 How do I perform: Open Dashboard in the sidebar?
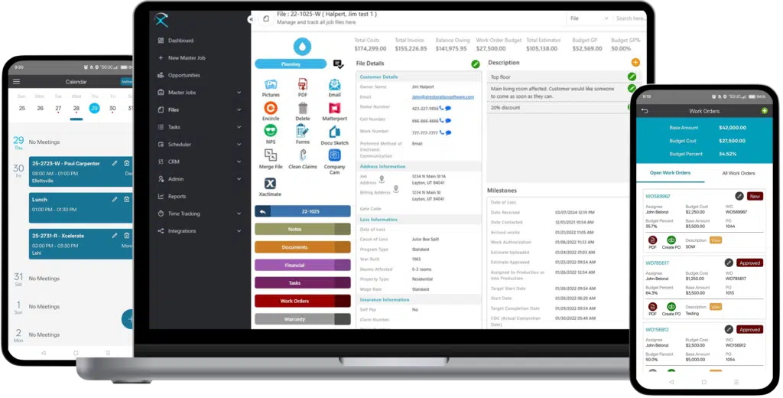coord(180,41)
